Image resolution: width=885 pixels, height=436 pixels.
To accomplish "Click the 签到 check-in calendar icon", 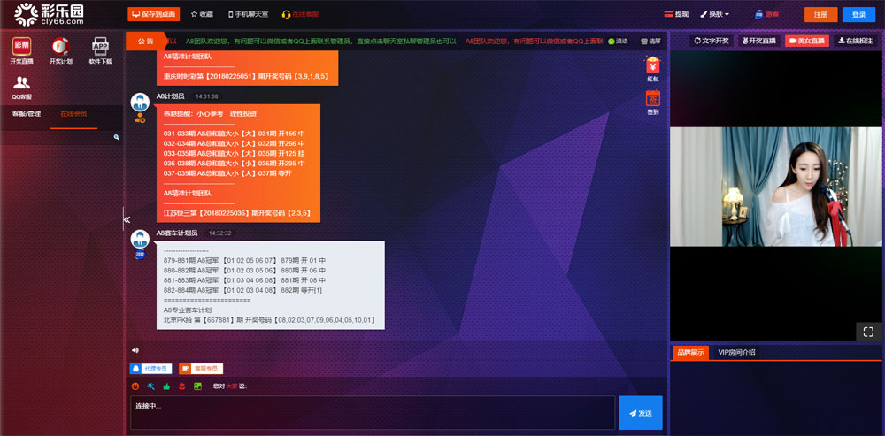I will coord(653,103).
